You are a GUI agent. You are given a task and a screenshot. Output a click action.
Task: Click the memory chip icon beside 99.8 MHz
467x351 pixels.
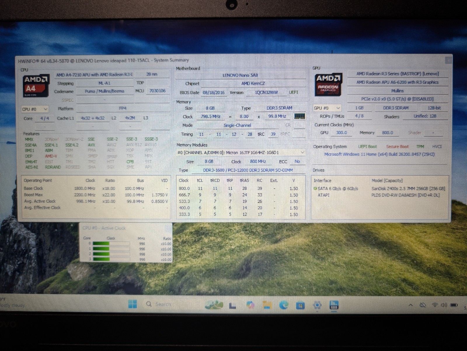point(300,116)
